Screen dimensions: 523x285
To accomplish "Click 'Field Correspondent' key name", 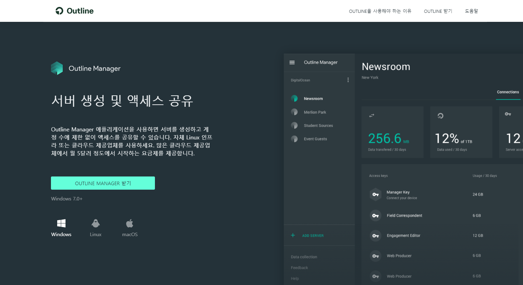I will [x=404, y=216].
